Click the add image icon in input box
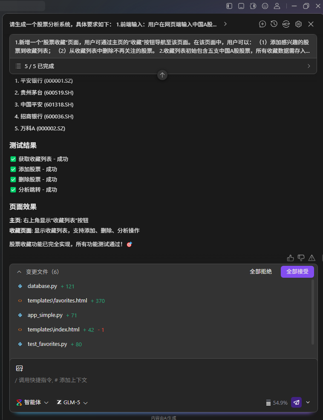The height and width of the screenshot is (420, 323). pyautogui.click(x=19, y=368)
